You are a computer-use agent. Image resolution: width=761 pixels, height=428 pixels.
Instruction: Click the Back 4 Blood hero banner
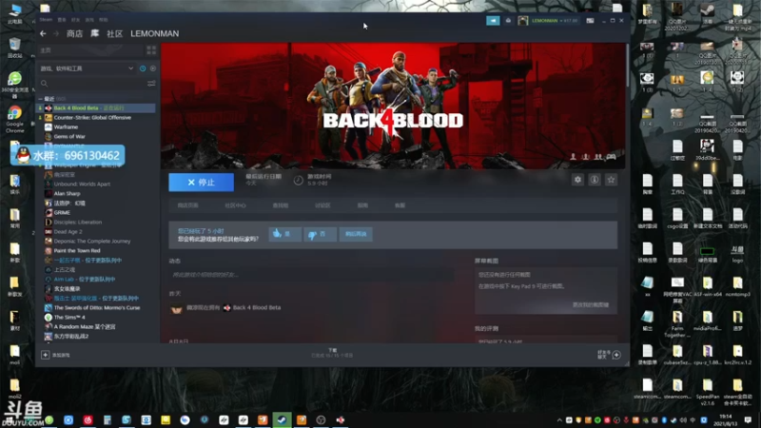[x=393, y=106]
